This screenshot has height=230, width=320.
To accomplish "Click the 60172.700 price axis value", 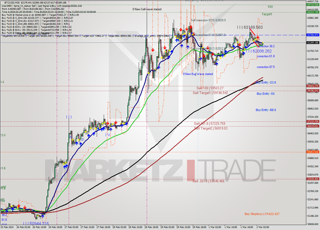I will point(313,75).
